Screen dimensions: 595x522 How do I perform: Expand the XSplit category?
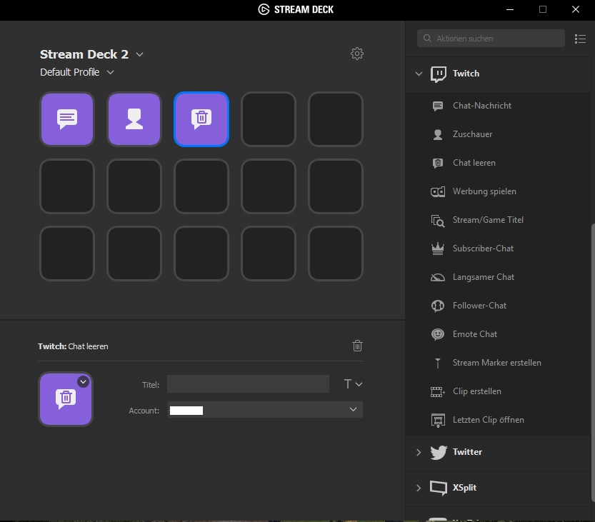(419, 488)
